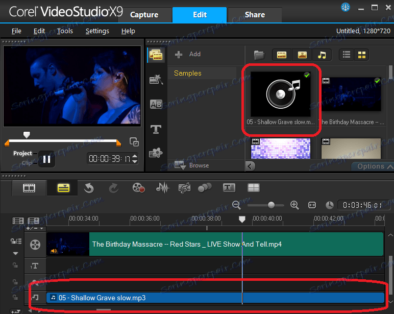Collapse the library panel left arrow
Image resolution: width=394 pixels, height=314 pixels.
tap(250, 166)
